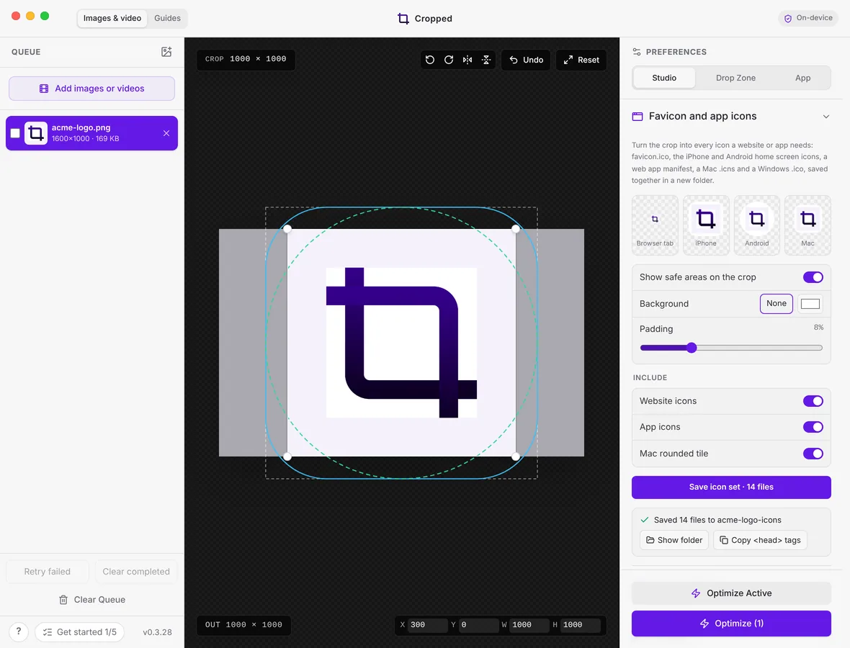Collapse the Favicon and app icons section
The height and width of the screenshot is (648, 850).
(826, 117)
